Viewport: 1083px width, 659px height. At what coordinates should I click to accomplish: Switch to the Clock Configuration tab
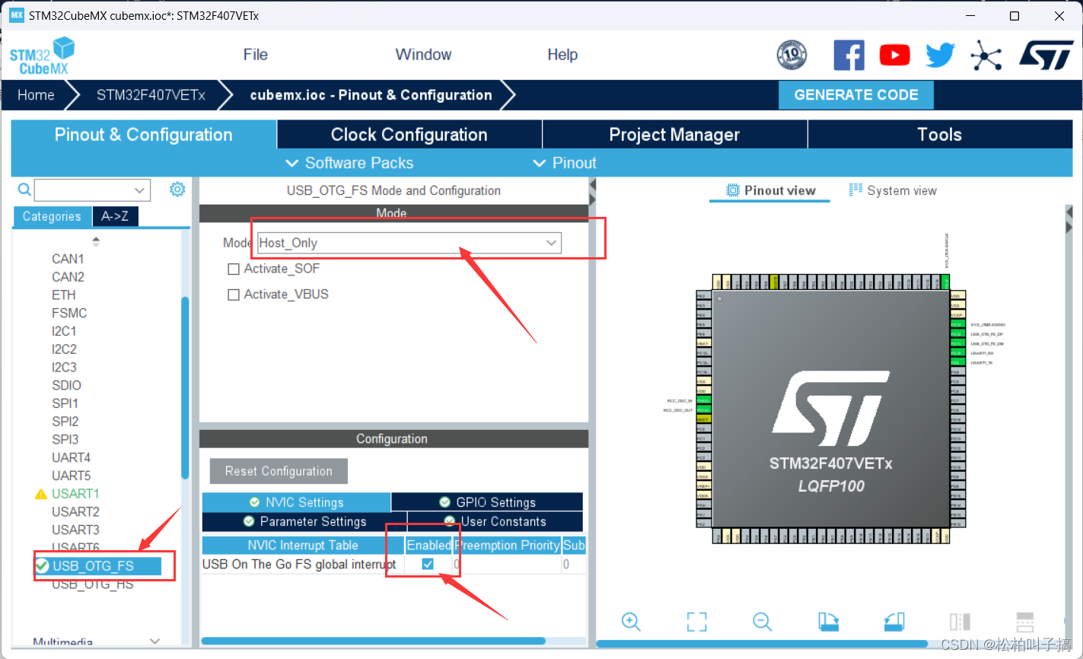pos(409,134)
